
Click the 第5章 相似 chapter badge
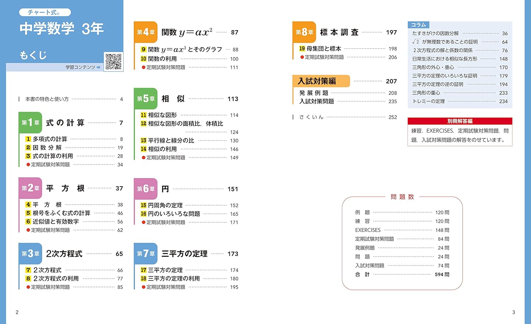[x=145, y=98]
